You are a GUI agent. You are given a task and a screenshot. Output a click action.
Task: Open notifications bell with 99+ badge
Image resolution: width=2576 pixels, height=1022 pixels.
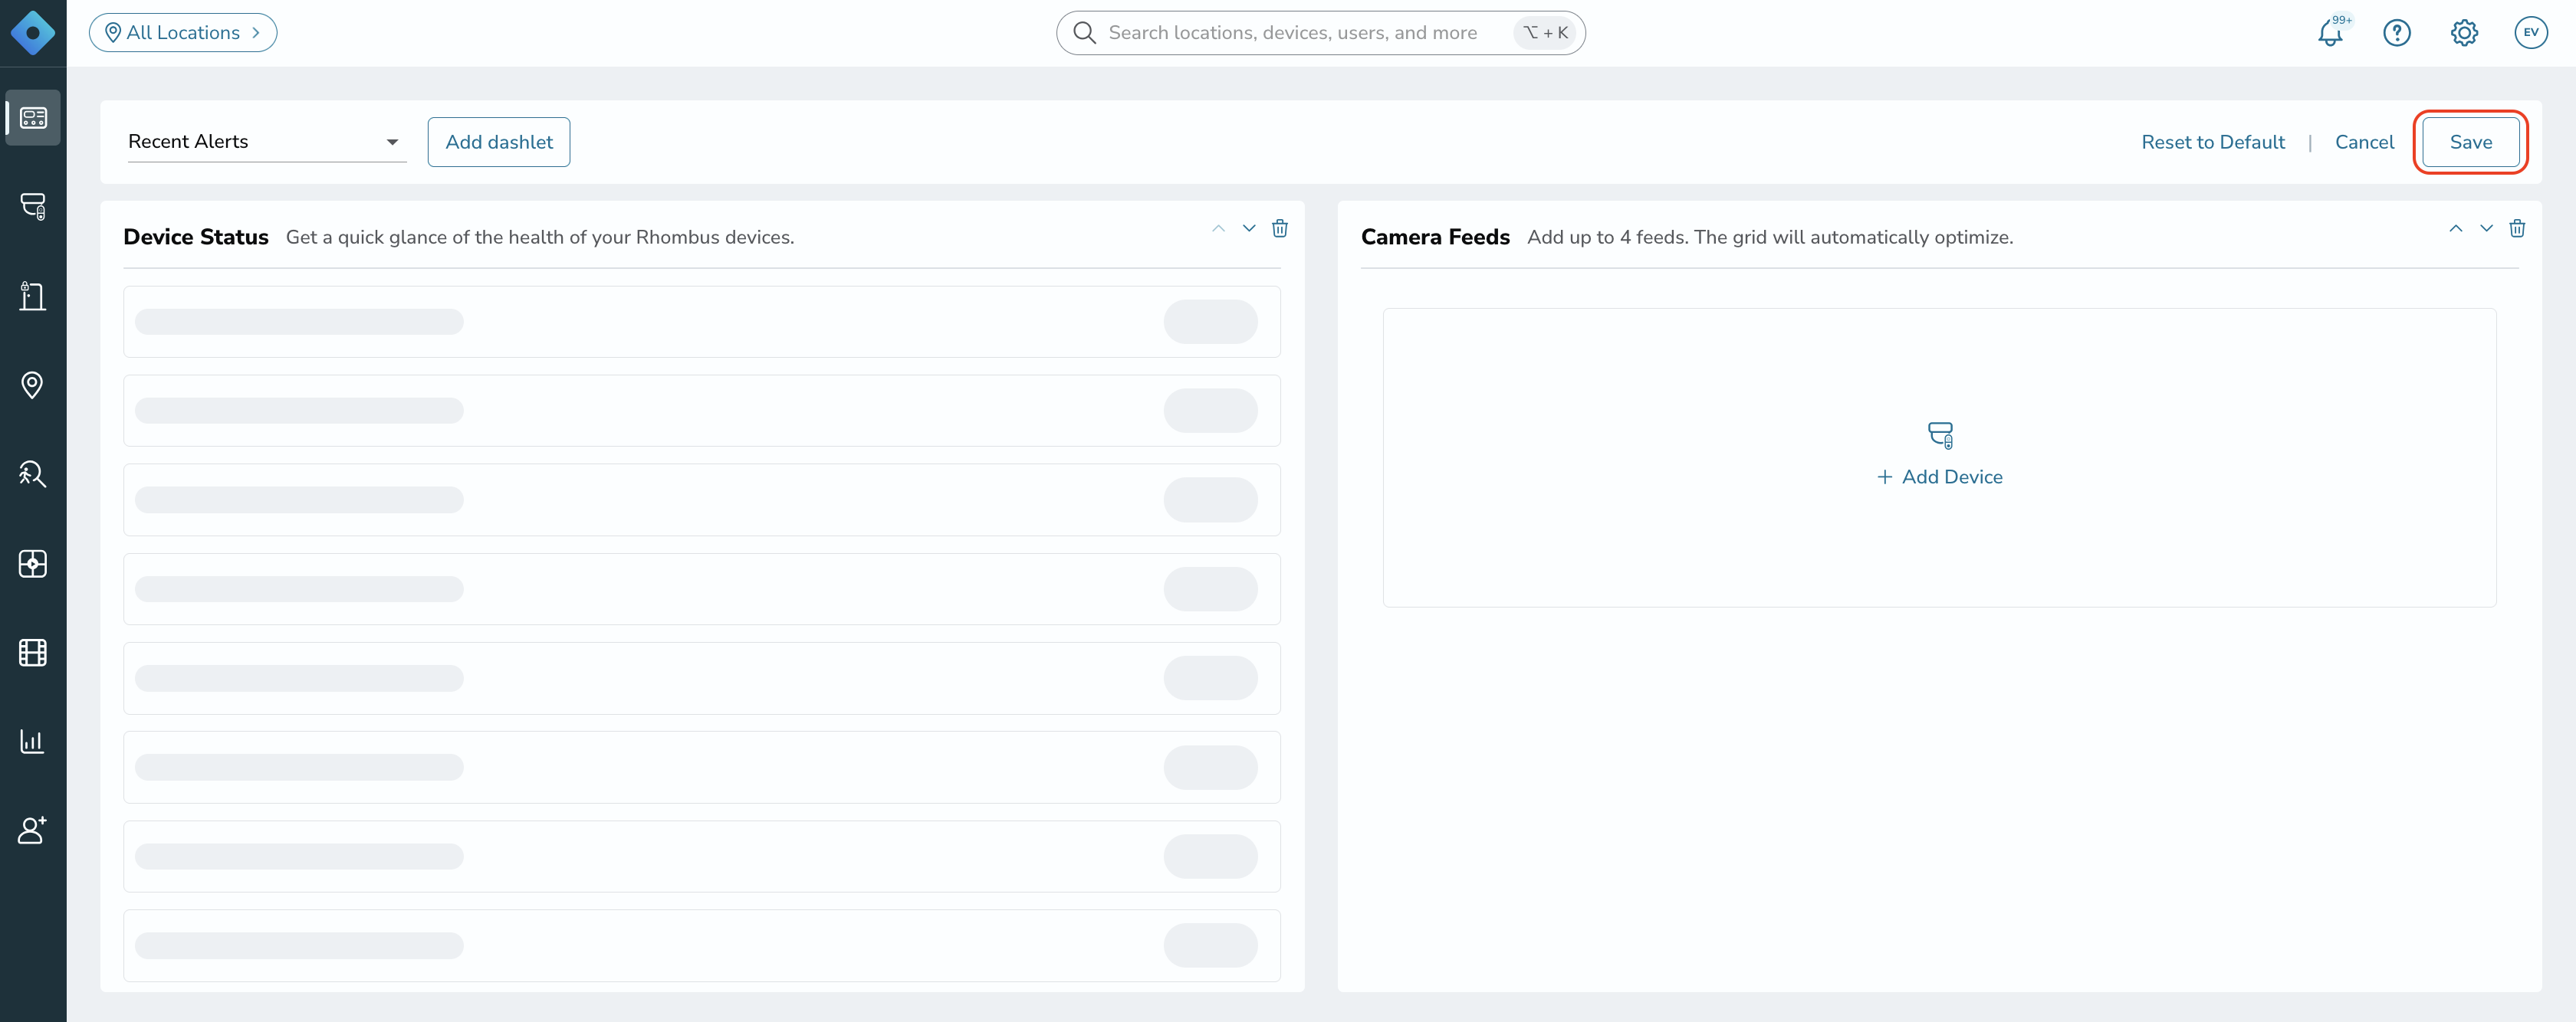pos(2331,32)
